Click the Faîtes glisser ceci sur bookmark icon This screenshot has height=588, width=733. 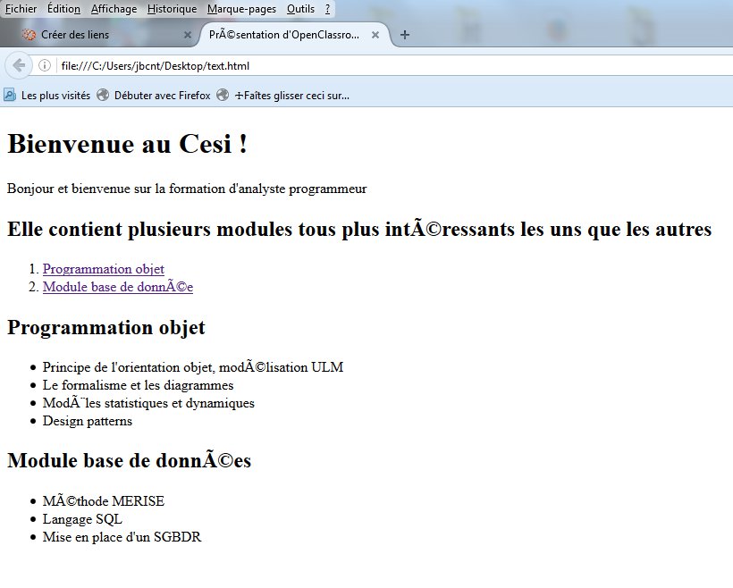(224, 95)
